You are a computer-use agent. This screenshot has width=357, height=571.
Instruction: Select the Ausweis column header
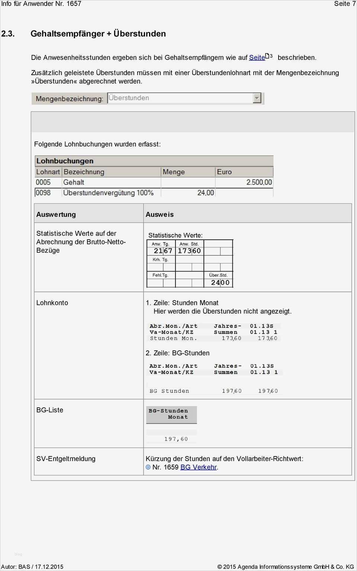click(160, 214)
